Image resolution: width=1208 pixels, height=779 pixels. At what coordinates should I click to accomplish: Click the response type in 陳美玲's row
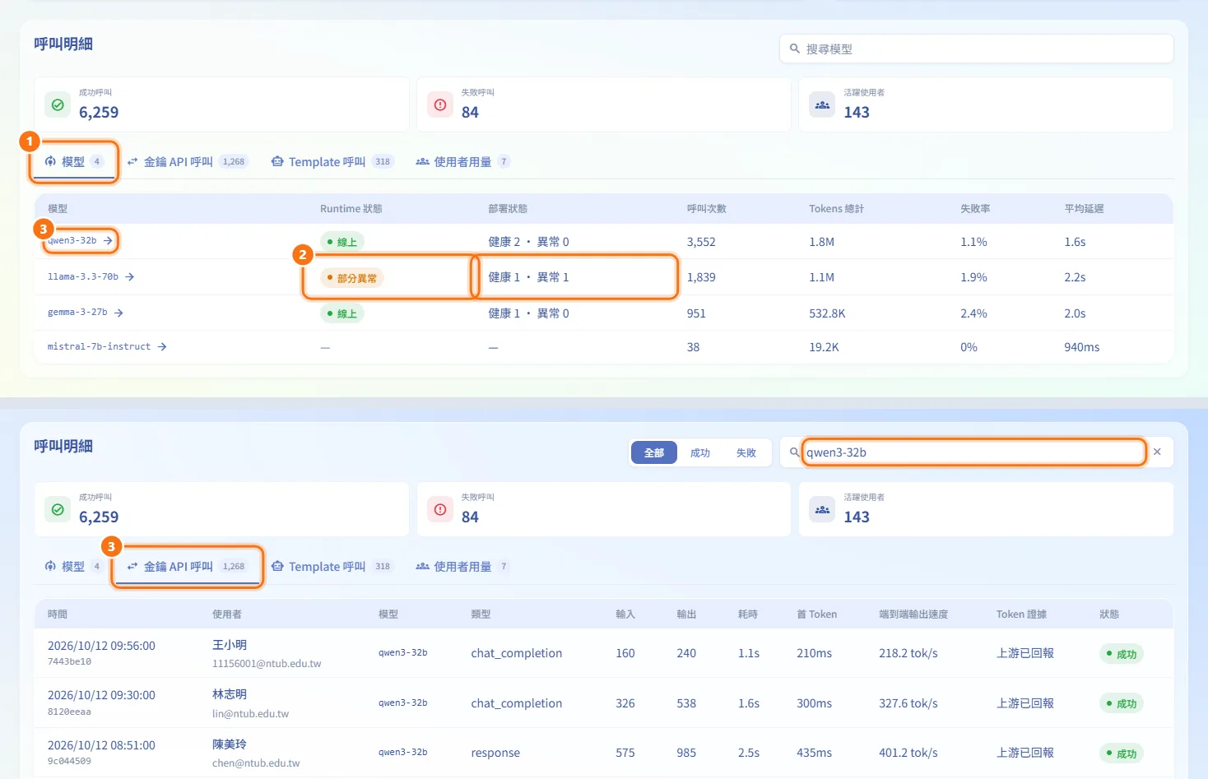pos(495,753)
